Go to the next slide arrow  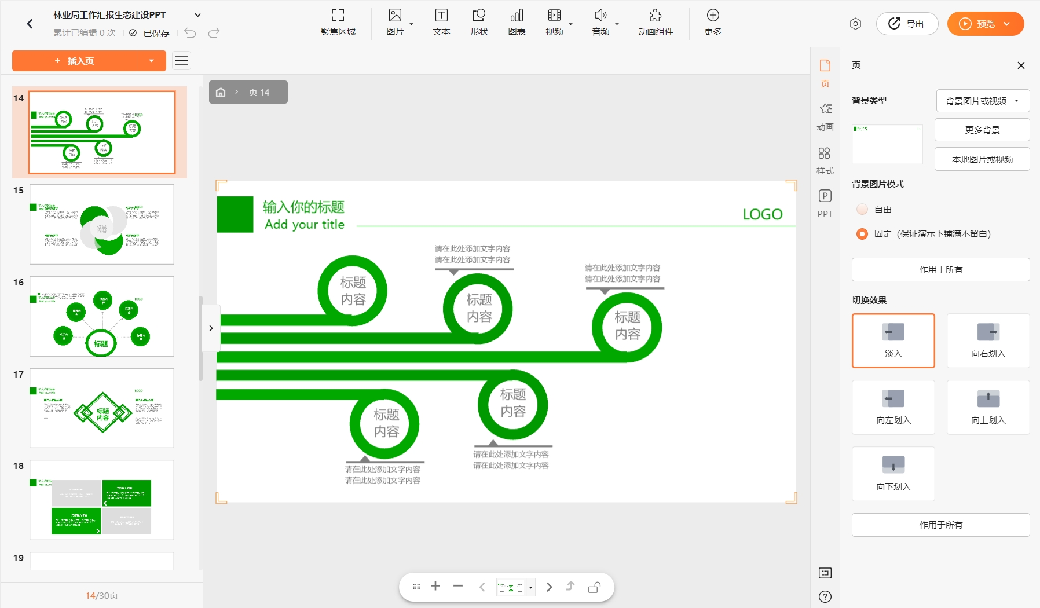point(550,587)
